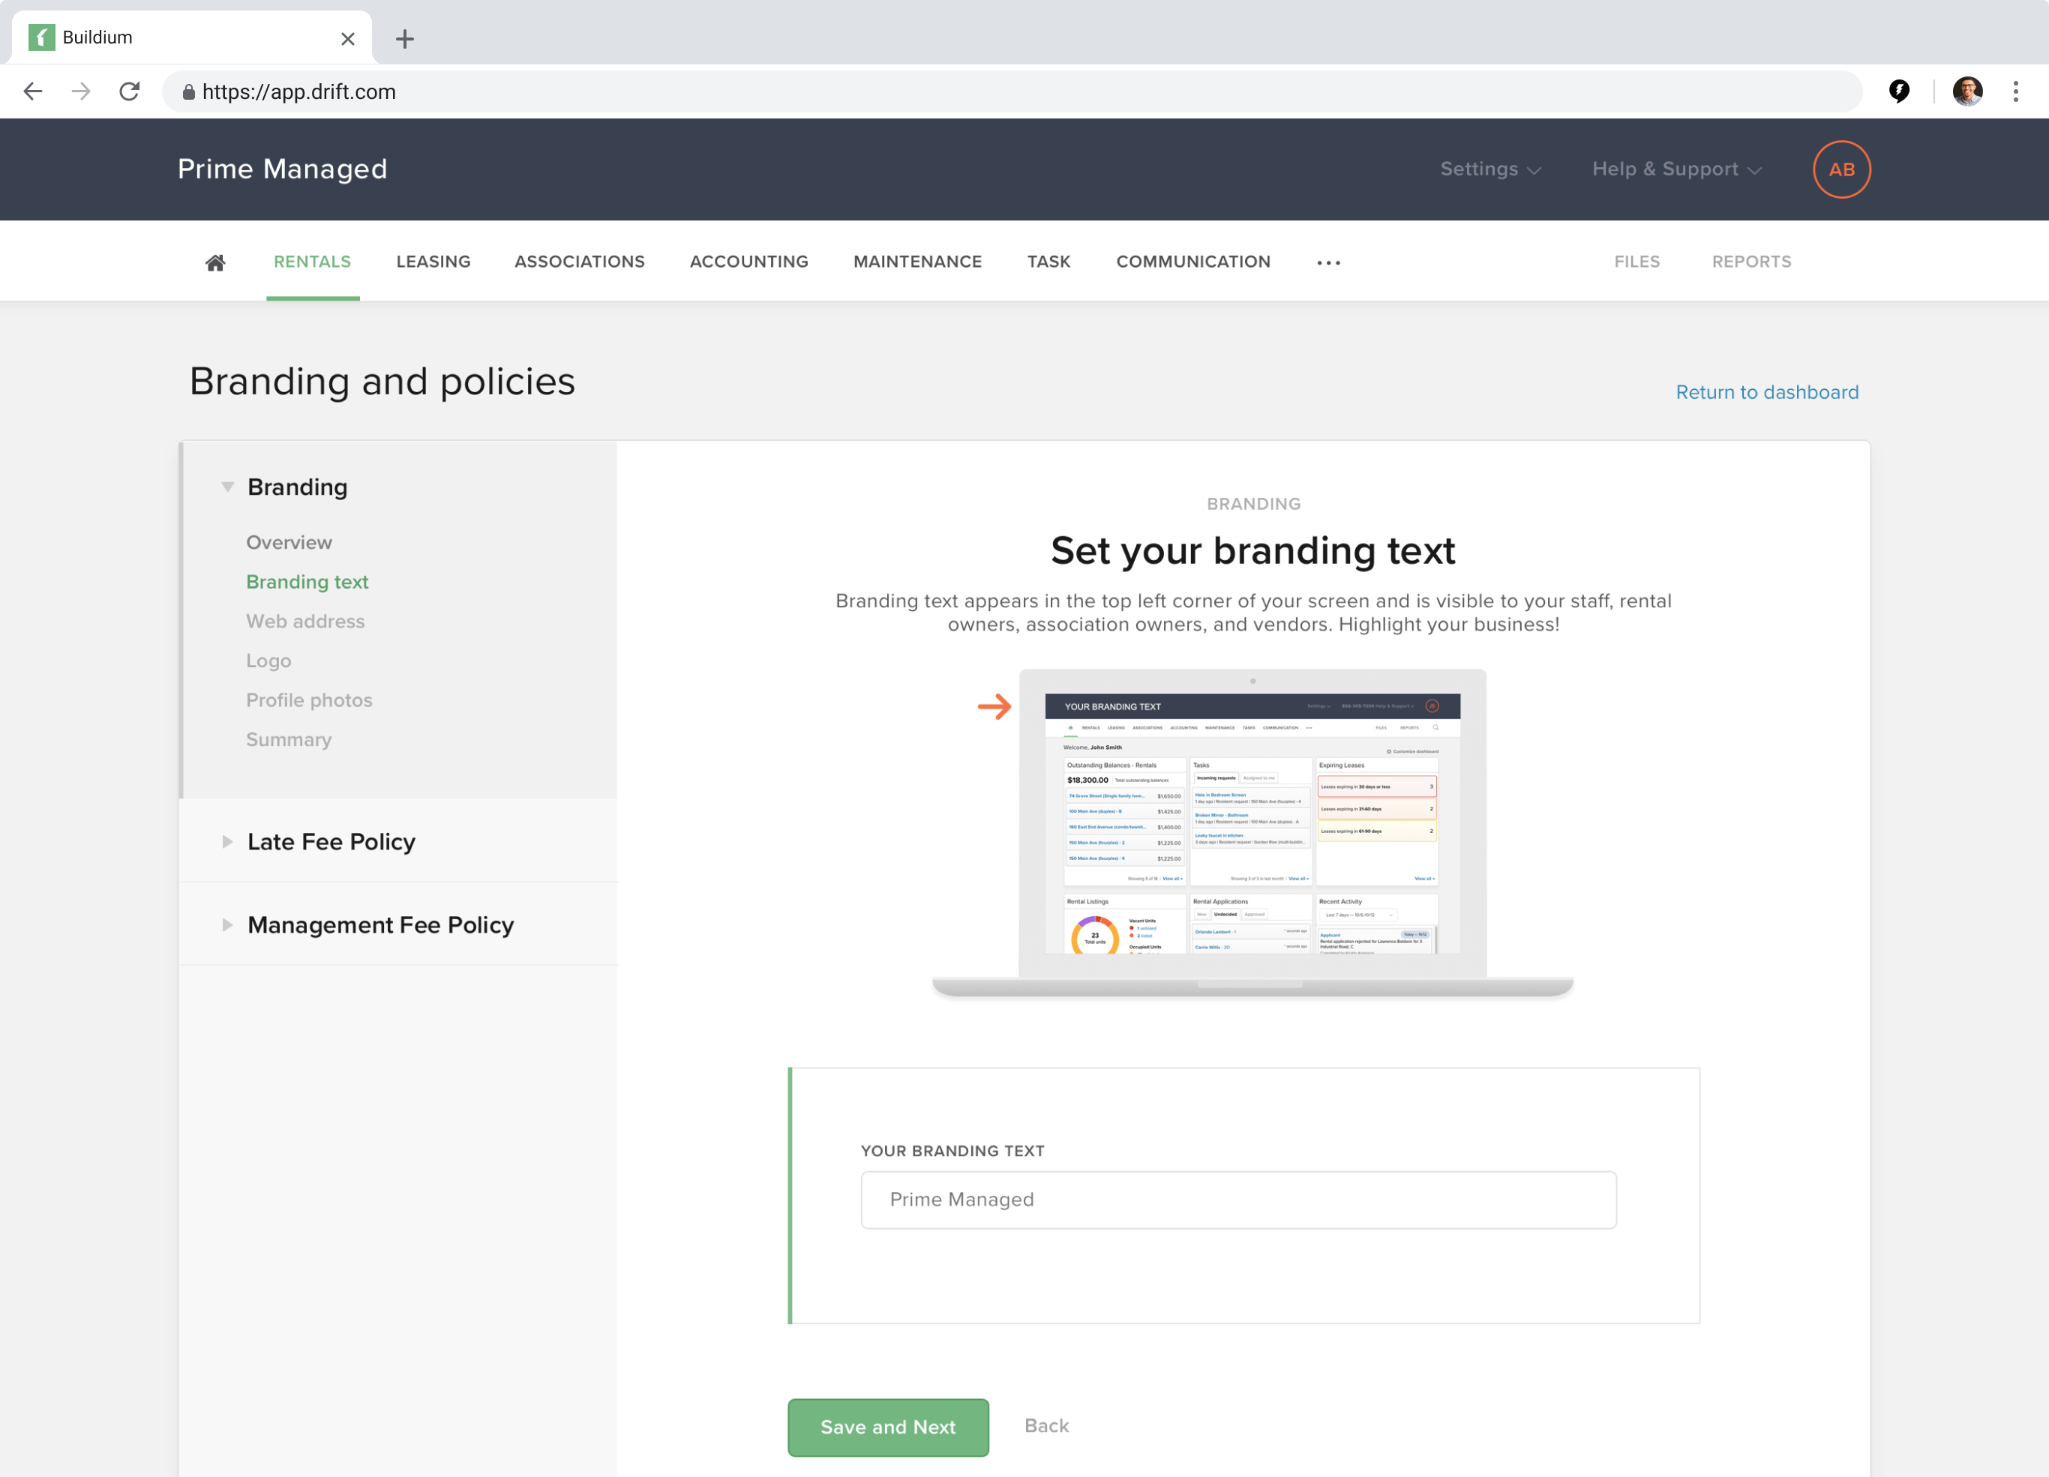Select Web address in sidebar
Image resolution: width=2049 pixels, height=1477 pixels.
pos(305,622)
